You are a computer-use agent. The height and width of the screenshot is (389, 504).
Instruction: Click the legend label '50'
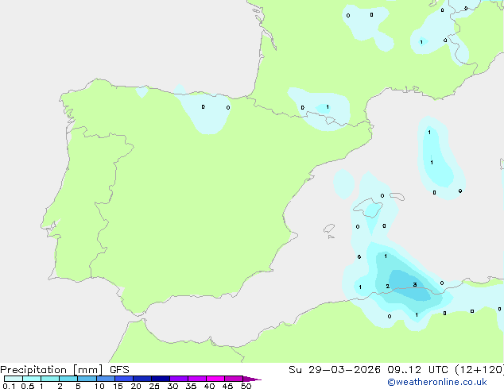click(x=246, y=386)
